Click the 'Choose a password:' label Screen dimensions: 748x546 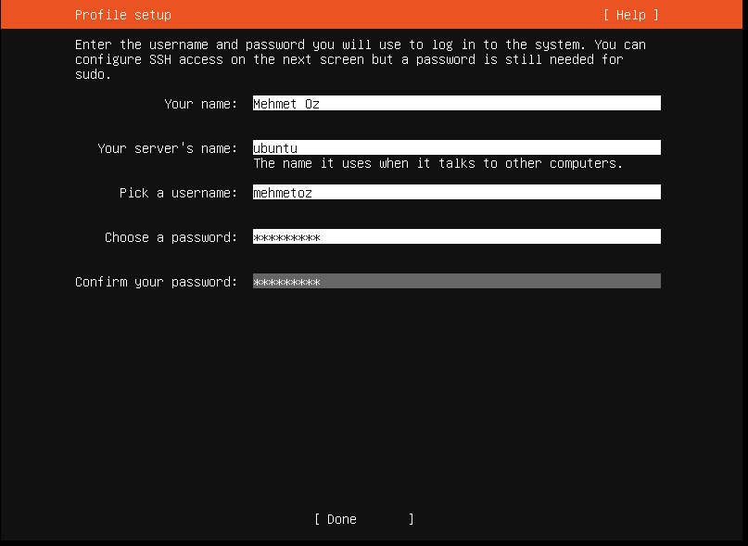[171, 237]
